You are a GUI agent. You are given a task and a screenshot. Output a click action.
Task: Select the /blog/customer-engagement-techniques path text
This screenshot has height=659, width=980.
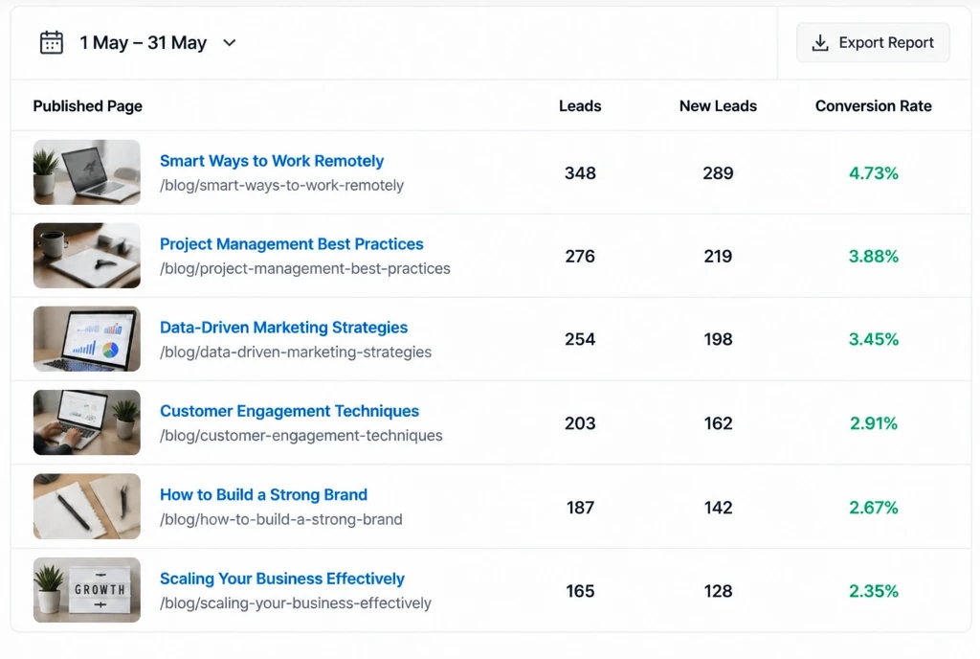(x=301, y=436)
